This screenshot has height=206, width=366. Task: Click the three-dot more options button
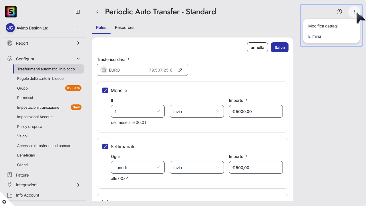coord(354,12)
